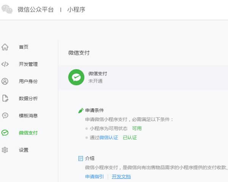Open 模板消息 from the sidebar

click(x=28, y=115)
